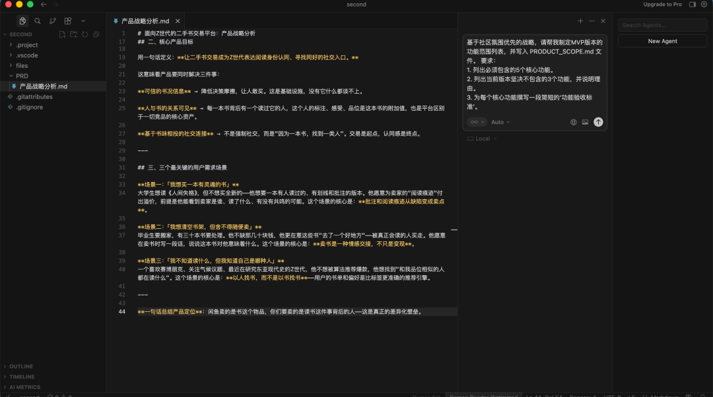
Task: Click the Search Agents input field
Action: point(662,25)
